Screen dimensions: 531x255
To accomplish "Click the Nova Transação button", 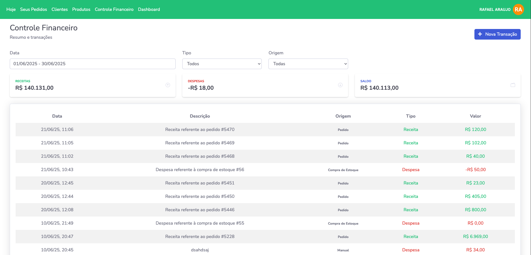I will click(x=497, y=34).
